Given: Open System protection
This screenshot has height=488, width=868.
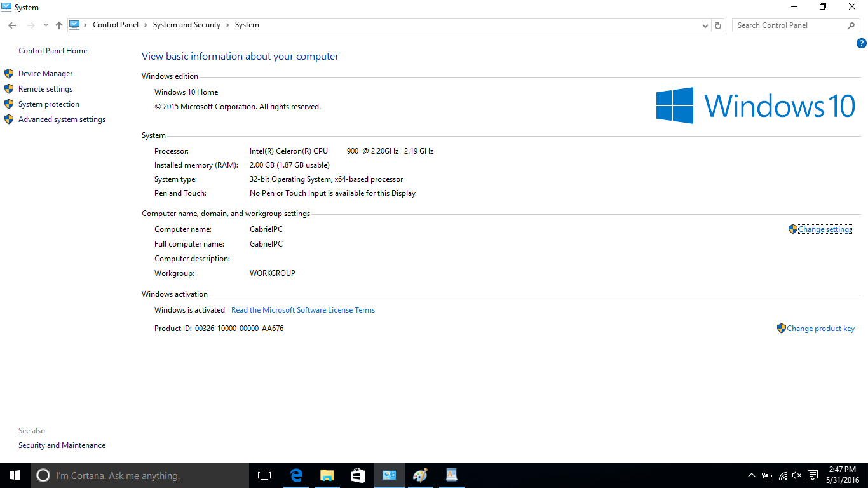Looking at the screenshot, I should tap(49, 104).
